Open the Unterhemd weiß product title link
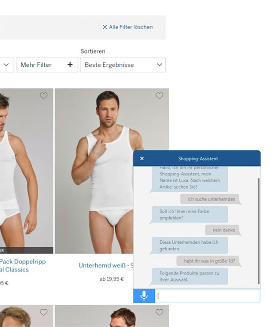 (106, 265)
